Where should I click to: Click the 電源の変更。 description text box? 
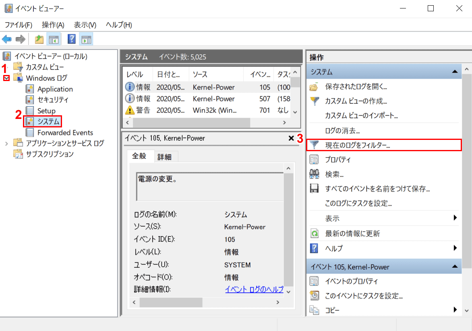[210, 187]
